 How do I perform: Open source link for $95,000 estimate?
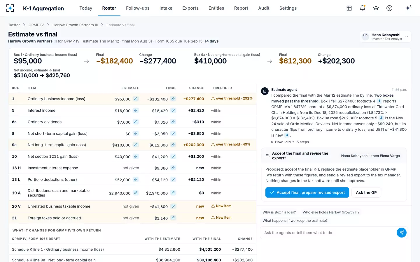click(136, 99)
